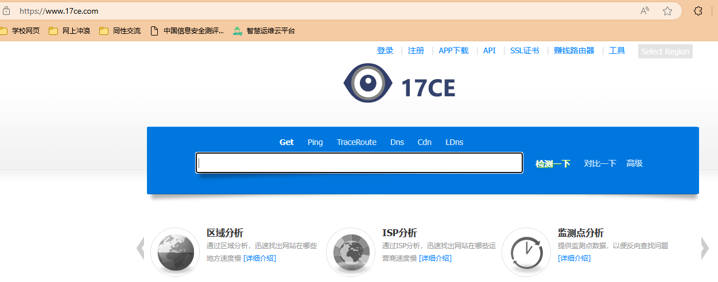Image resolution: width=718 pixels, height=282 pixels.
Task: Click the 区域分析 heading
Action: (x=225, y=233)
